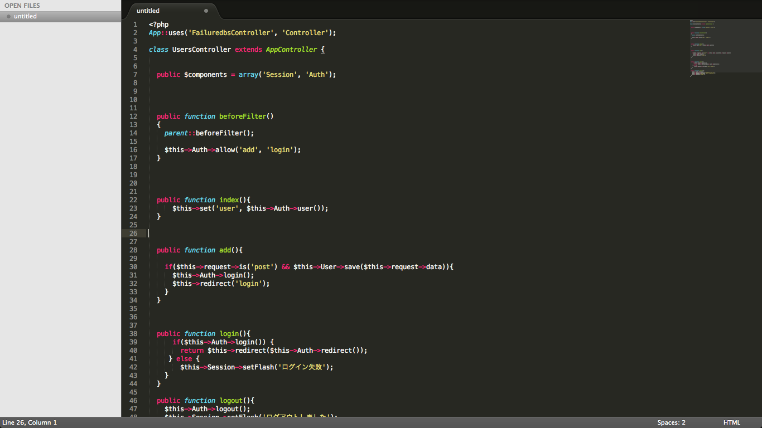Screen dimensions: 762x428
Task: Click gutter line number 38
Action: (x=133, y=334)
